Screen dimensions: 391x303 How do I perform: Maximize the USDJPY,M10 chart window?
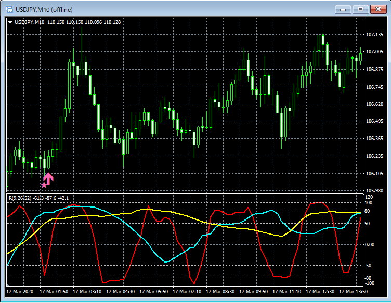point(360,9)
